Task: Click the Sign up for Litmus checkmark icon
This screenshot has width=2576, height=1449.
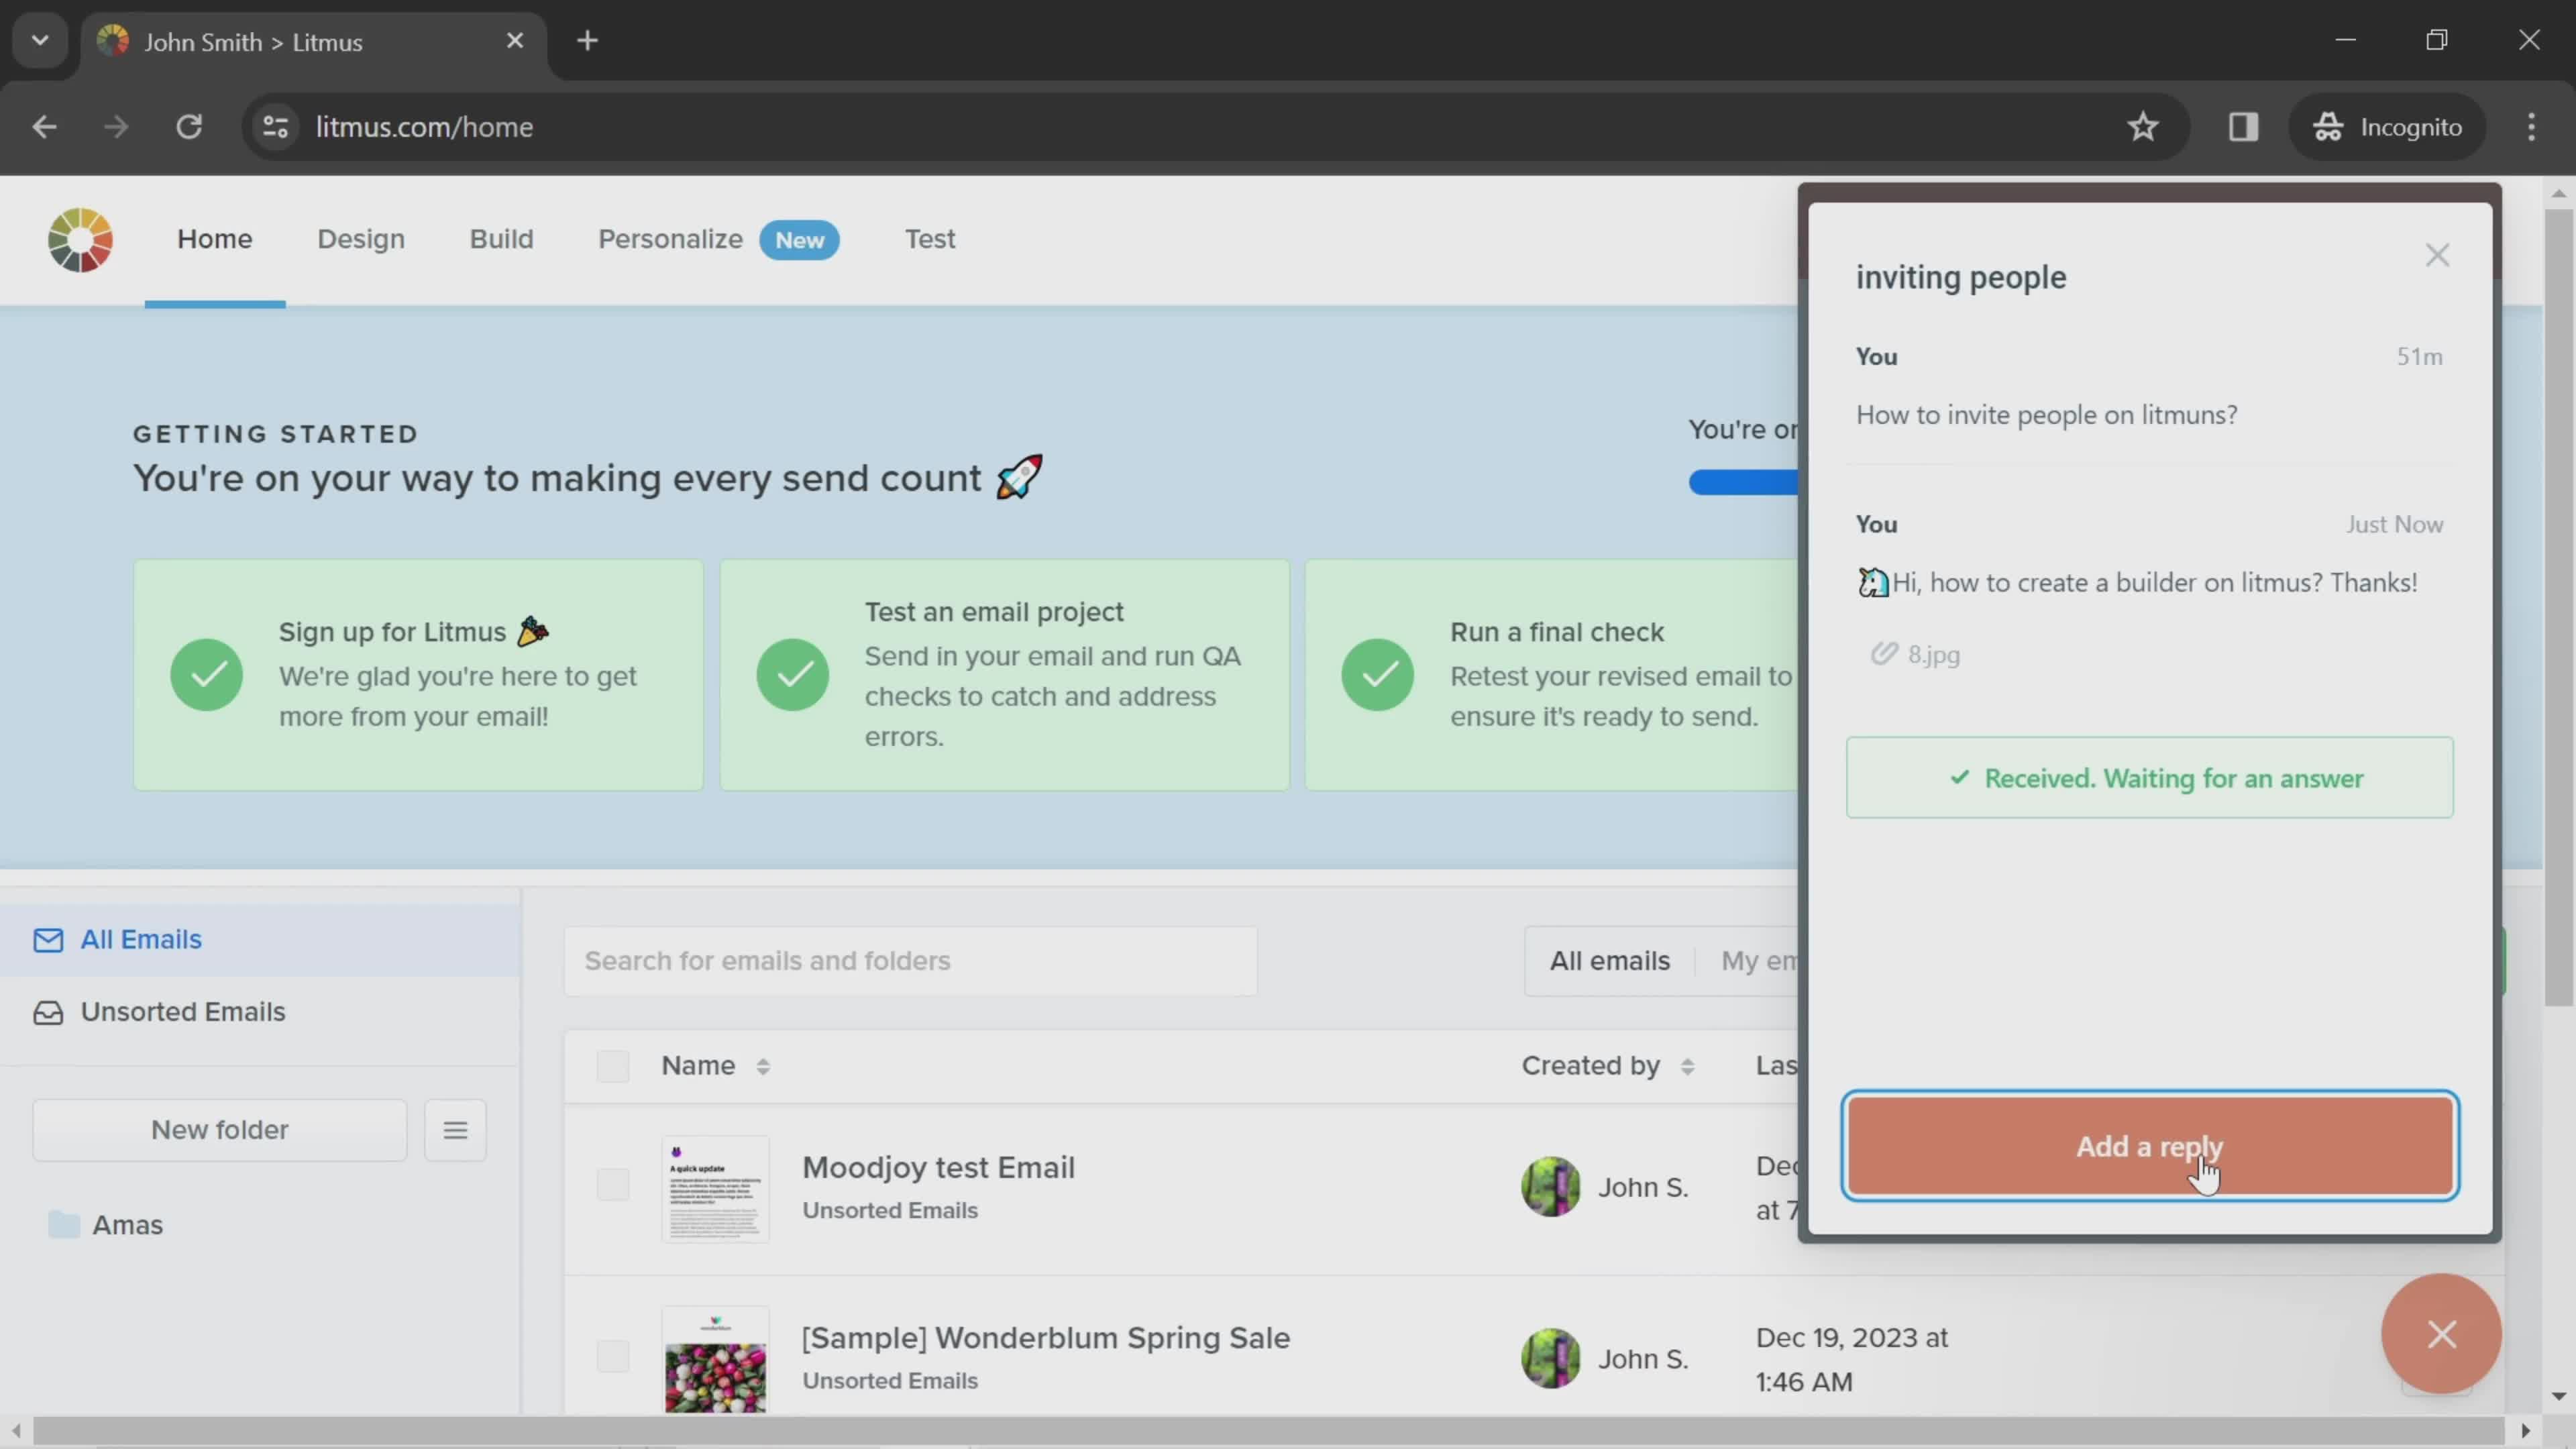Action: (x=207, y=675)
